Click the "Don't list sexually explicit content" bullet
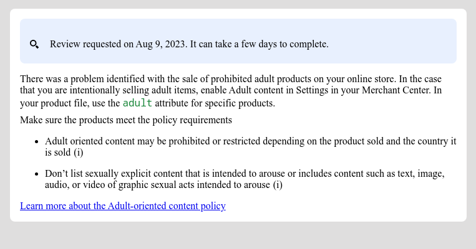 coord(125,174)
